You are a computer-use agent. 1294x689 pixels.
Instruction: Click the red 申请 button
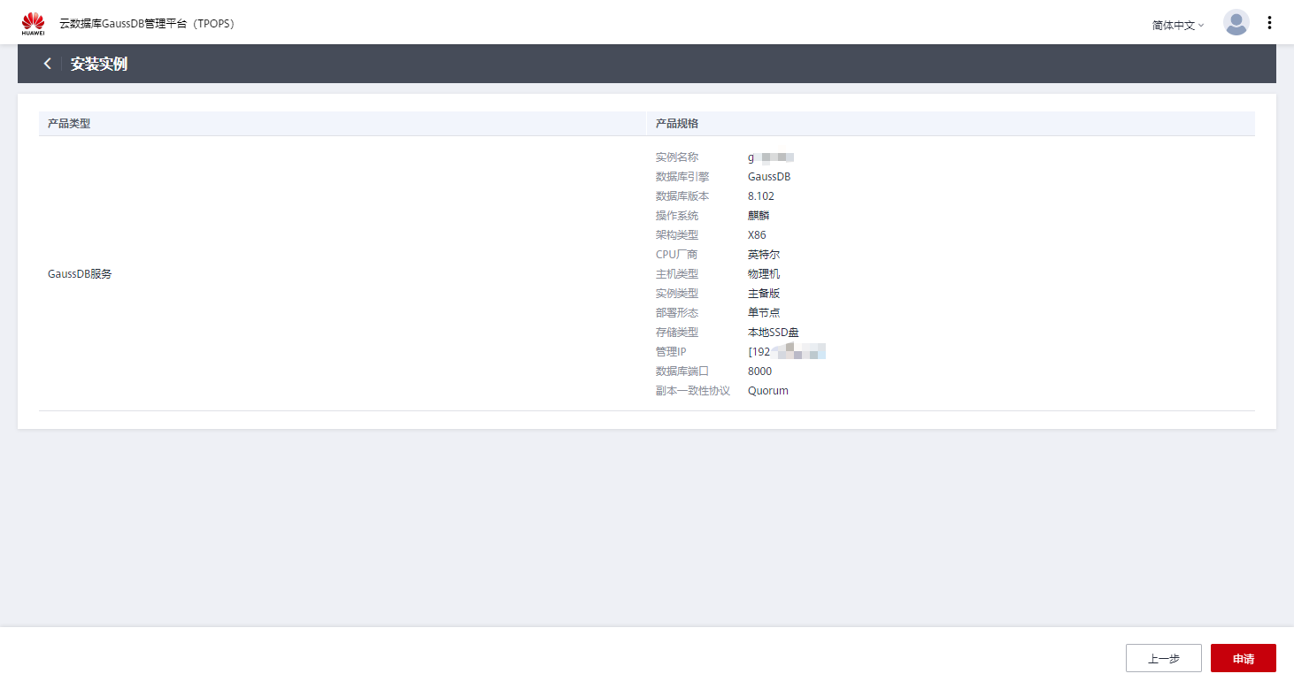tap(1243, 658)
